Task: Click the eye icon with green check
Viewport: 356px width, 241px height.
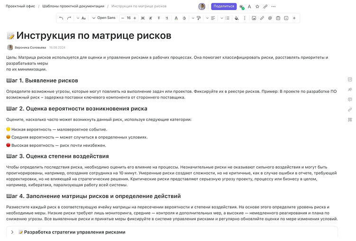Action: click(x=242, y=7)
